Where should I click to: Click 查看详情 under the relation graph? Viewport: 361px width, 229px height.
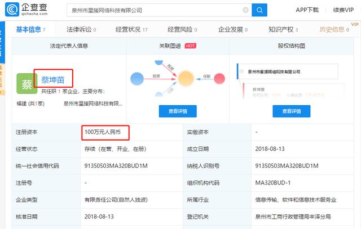click(x=178, y=111)
